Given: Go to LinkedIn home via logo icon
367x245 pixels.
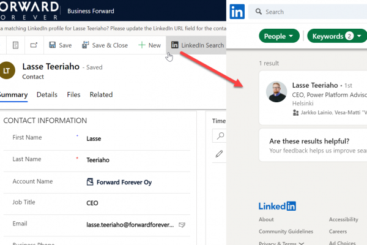Looking at the screenshot, I should 237,12.
